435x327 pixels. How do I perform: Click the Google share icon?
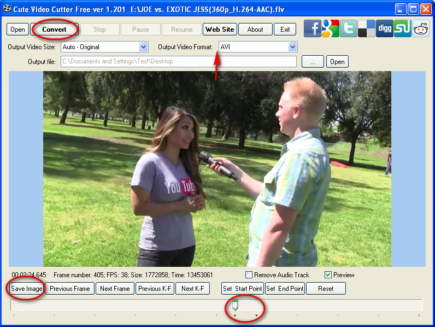[x=331, y=28]
